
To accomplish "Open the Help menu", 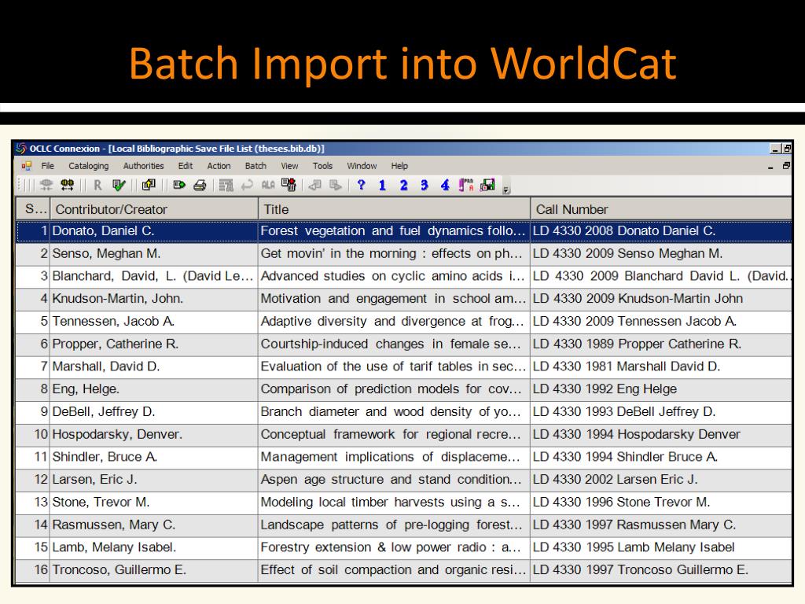I will tap(399, 166).
